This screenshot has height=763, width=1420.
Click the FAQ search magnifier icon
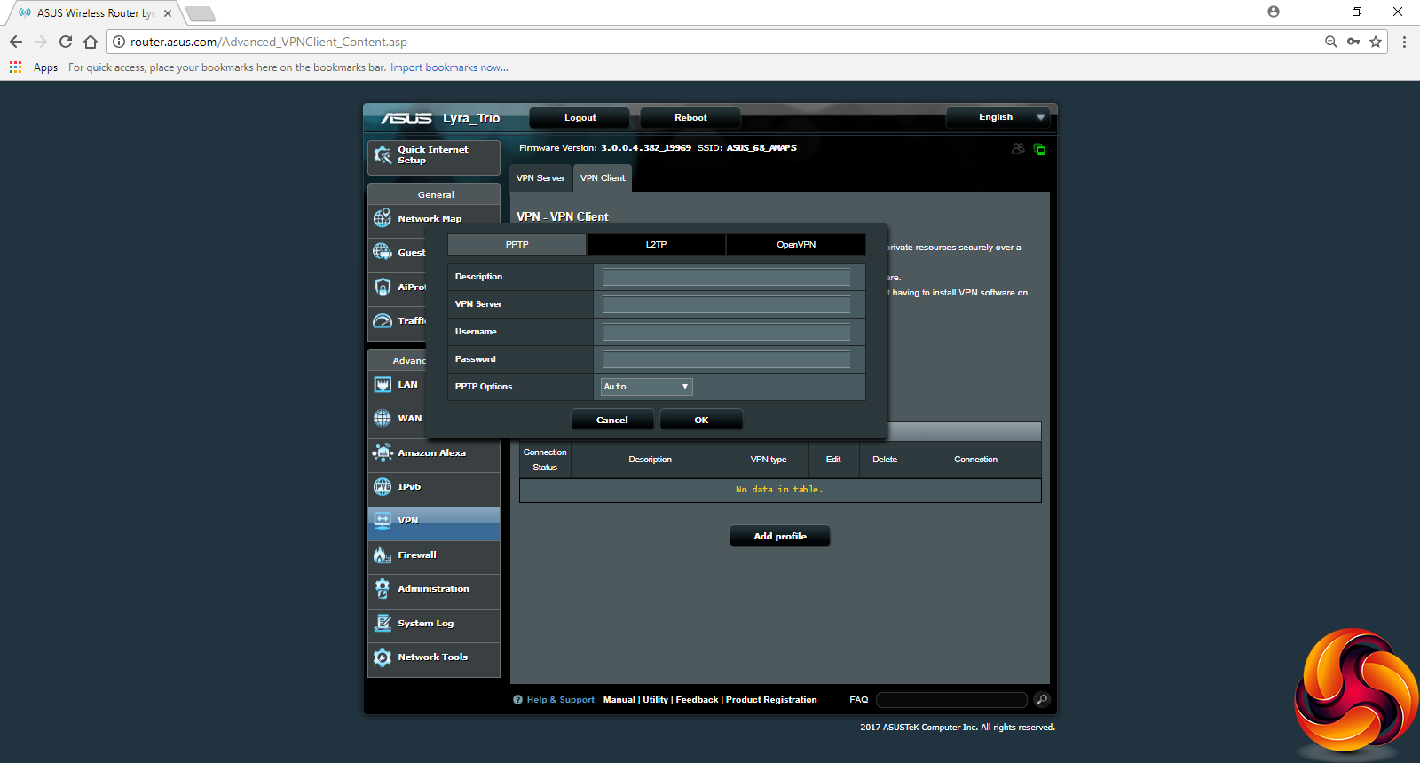1042,700
